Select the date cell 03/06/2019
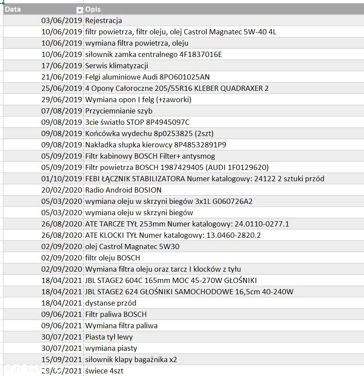The image size is (364, 376). pos(62,20)
